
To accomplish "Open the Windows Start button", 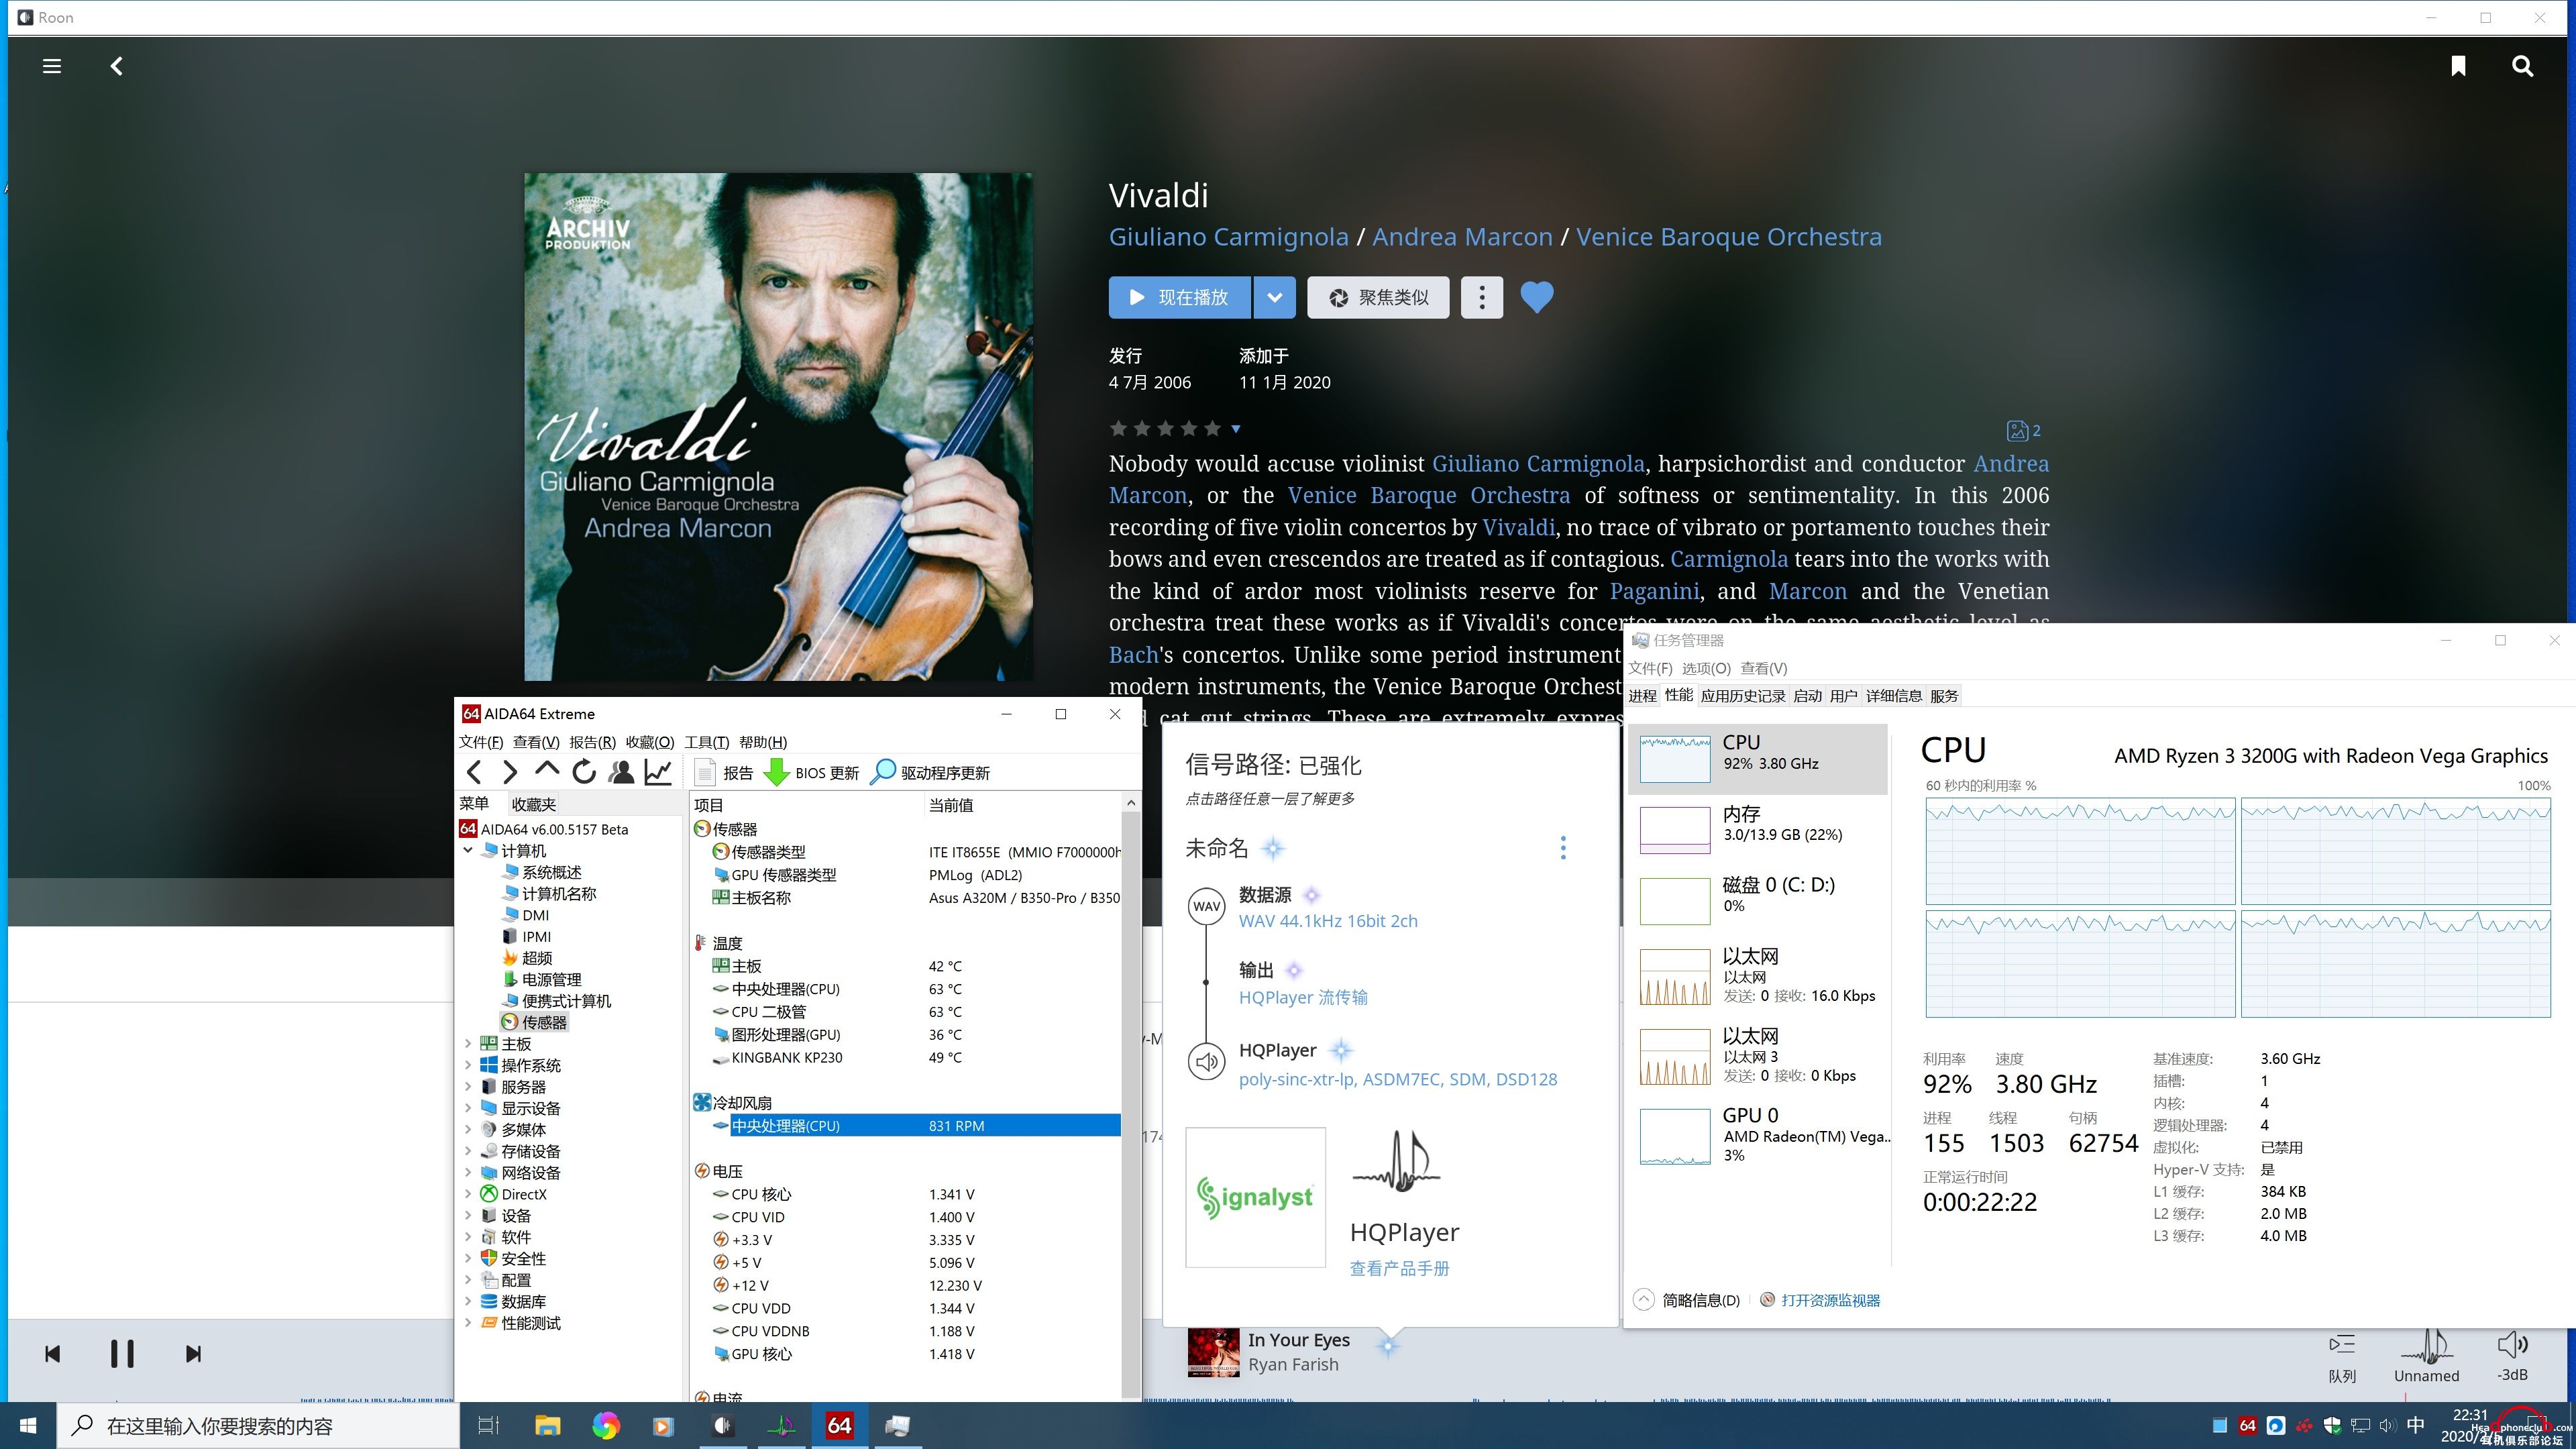I will click(x=28, y=1425).
